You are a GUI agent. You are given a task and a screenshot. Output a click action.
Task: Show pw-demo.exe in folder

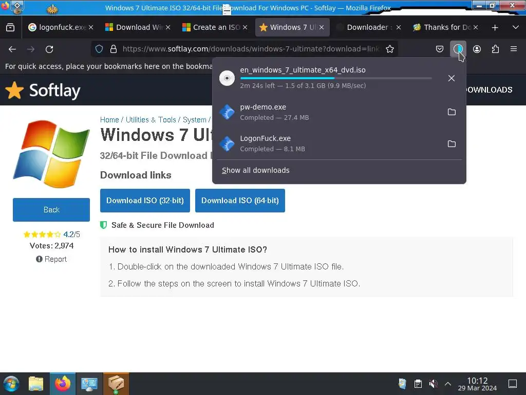(x=452, y=112)
